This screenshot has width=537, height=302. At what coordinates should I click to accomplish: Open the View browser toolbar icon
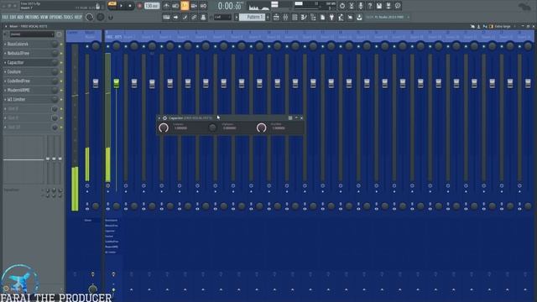(313, 17)
